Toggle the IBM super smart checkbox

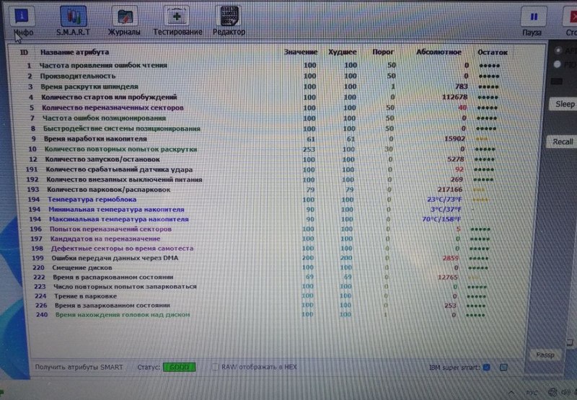[486, 368]
